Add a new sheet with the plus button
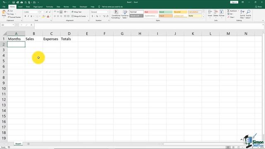Screen dimensions: 265x149 pos(29,144)
